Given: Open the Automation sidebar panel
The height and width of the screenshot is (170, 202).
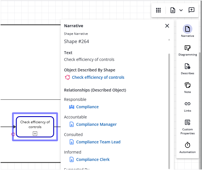Looking at the screenshot, I should click(188, 148).
